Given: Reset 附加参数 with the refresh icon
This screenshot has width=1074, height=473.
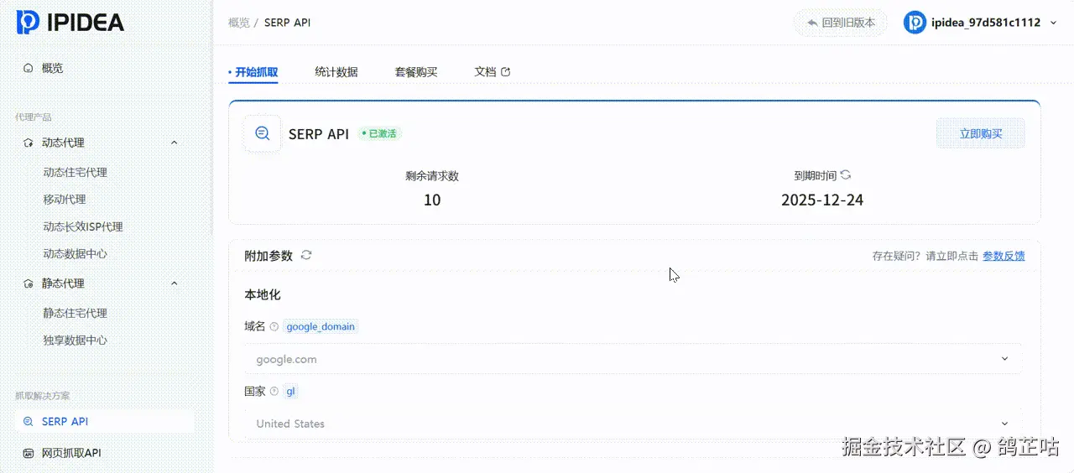Looking at the screenshot, I should click(306, 255).
